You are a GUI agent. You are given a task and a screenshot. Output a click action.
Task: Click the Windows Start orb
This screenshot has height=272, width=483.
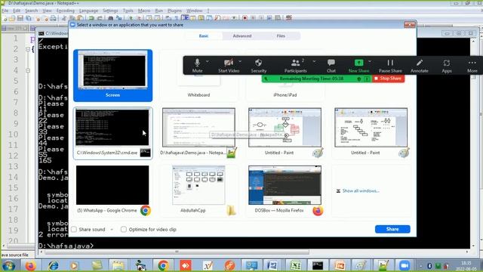[x=8, y=265]
